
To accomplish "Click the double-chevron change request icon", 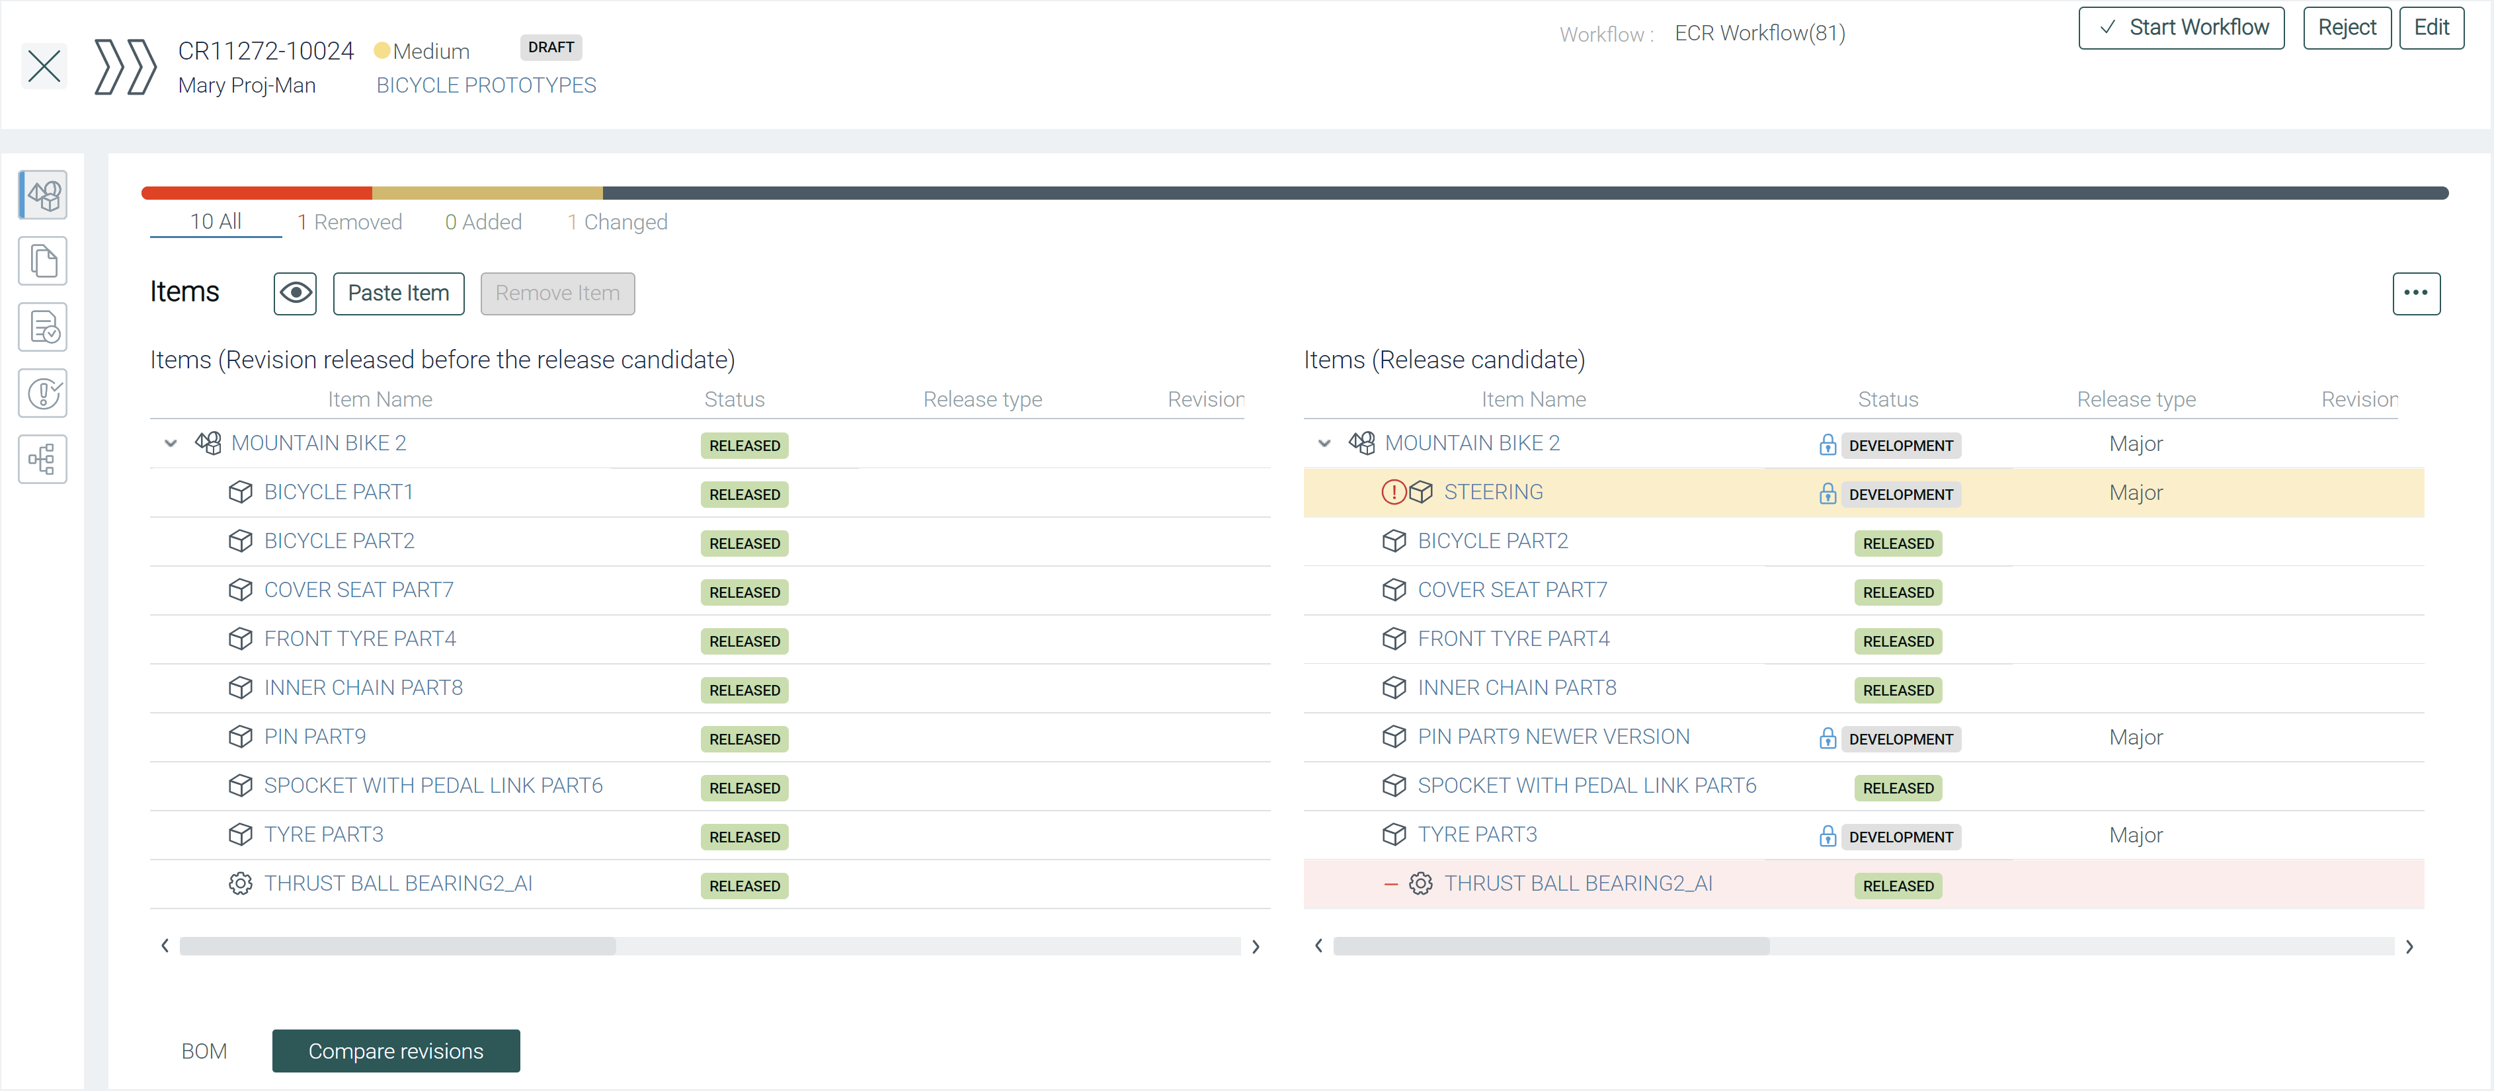I will [125, 67].
